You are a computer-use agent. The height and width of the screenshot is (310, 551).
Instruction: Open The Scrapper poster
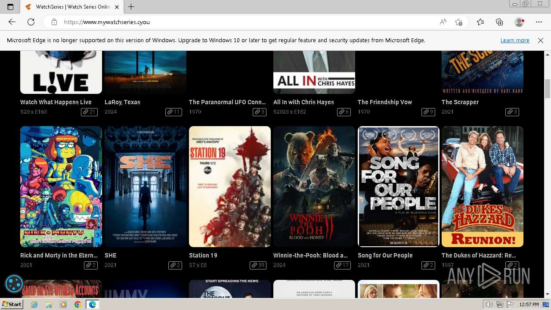[483, 72]
